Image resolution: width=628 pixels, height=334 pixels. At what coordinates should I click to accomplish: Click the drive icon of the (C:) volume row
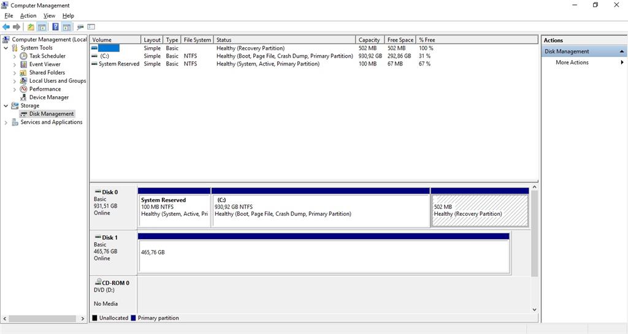(x=94, y=56)
